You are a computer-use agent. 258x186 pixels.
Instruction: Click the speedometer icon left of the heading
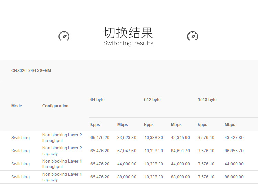[64, 36]
